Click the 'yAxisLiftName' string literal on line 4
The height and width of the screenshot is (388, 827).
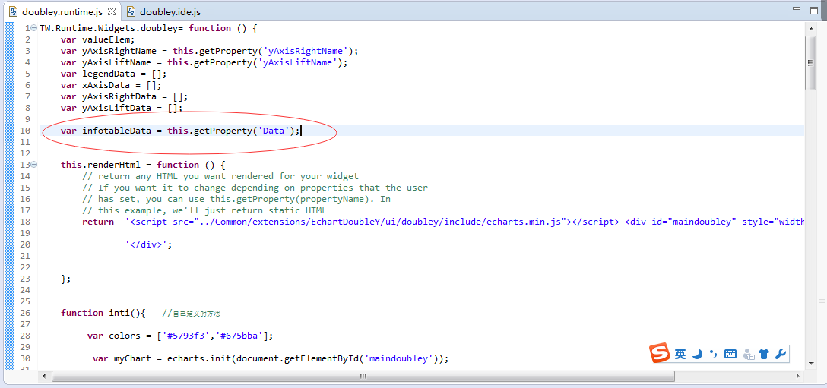(299, 62)
